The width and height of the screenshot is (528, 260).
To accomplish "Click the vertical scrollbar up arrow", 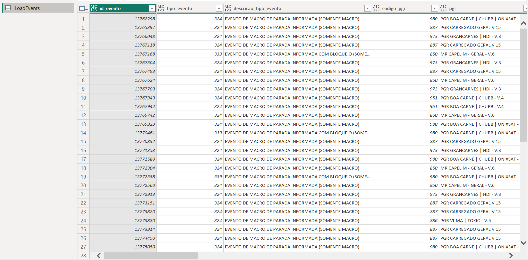I will [x=524, y=23].
